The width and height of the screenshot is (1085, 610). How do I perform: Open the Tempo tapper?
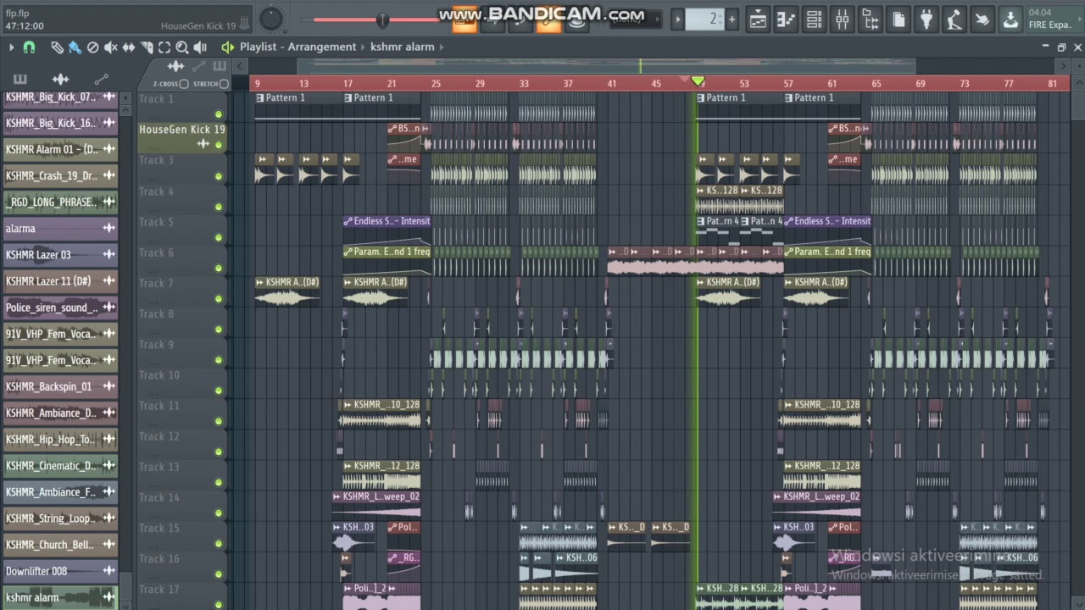(x=954, y=19)
